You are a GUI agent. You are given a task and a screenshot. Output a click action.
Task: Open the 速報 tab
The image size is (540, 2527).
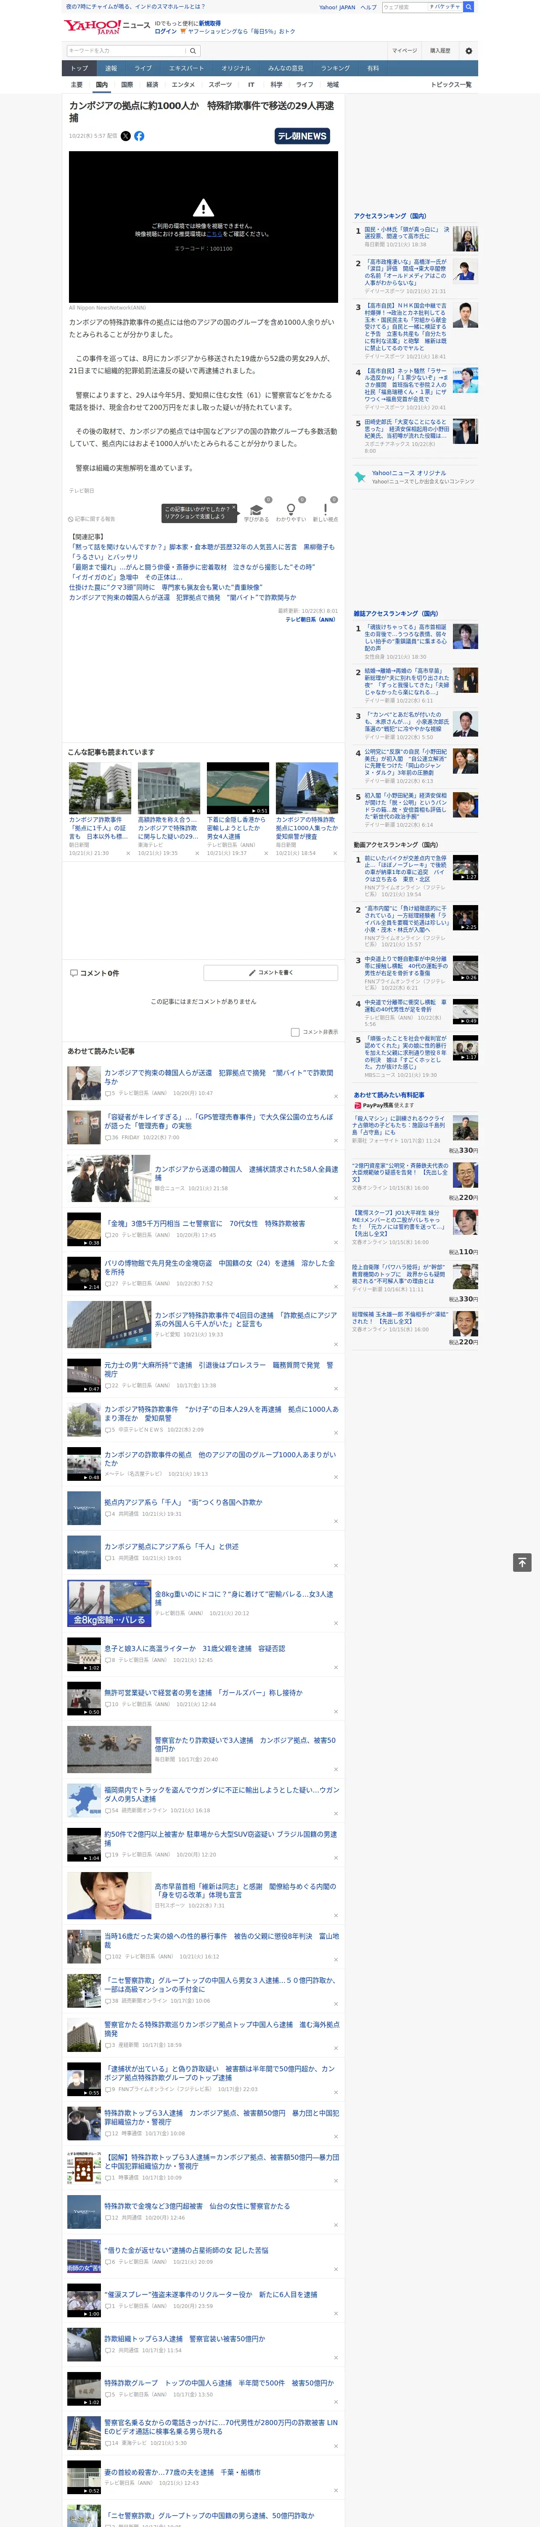point(111,69)
